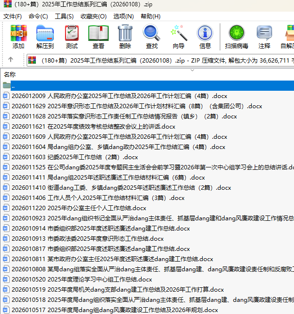The height and width of the screenshot is (314, 294).
Task: Open the 工具(S) menu
Action: tap(65, 16)
